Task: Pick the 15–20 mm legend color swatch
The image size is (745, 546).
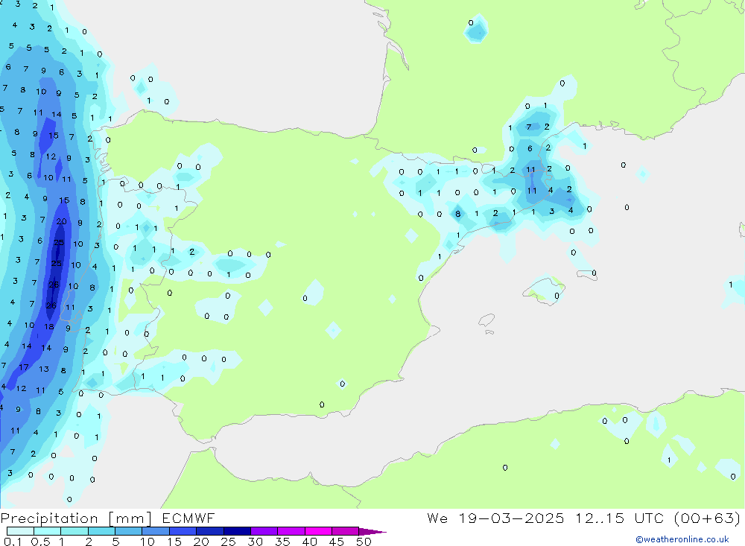Action: point(183,531)
